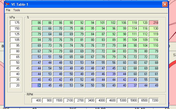Select the 45 kPa axis field

coord(15,68)
